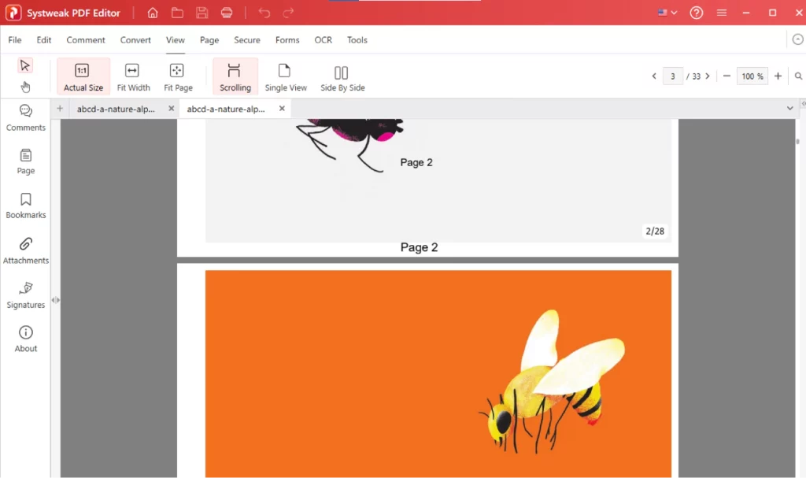Switch to Side By Side view

[342, 77]
